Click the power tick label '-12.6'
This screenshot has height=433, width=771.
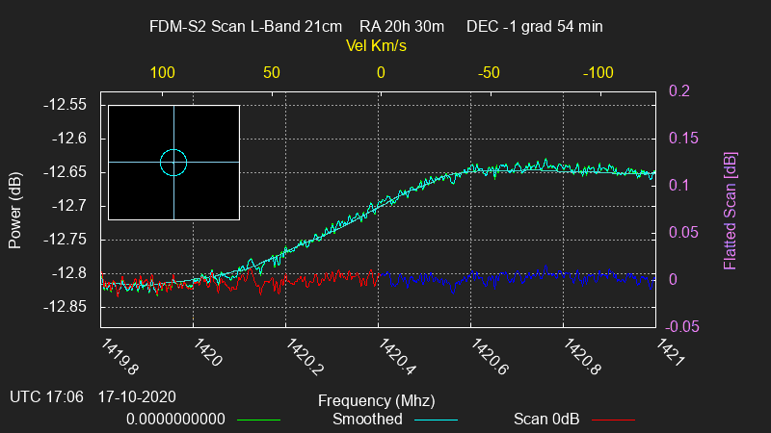pos(69,139)
